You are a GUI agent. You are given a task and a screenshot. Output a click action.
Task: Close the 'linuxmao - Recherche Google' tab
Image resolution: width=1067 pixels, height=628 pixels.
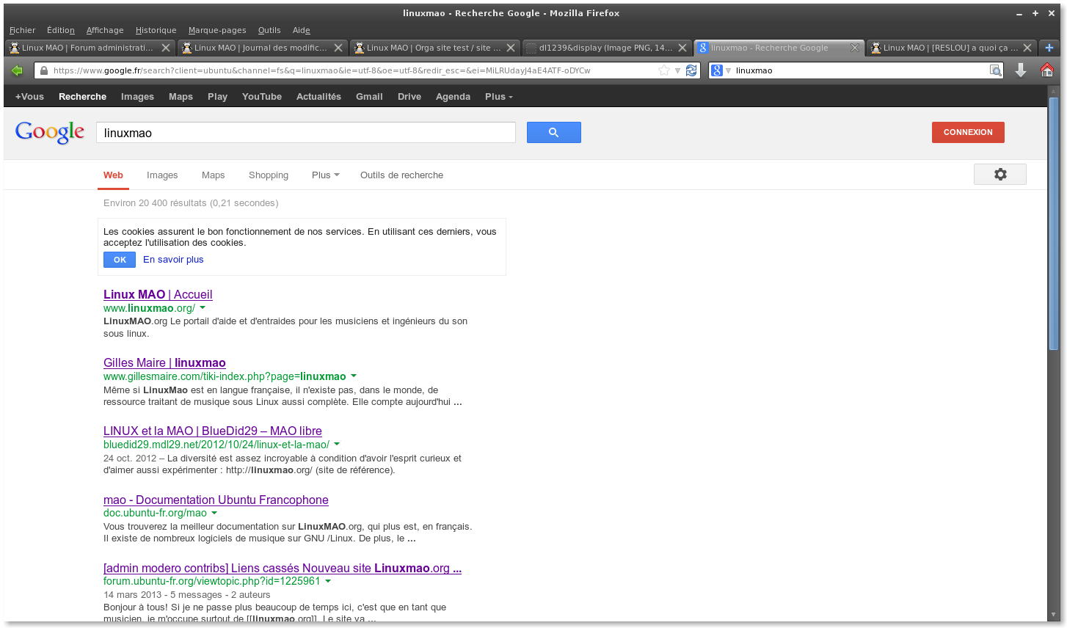(x=855, y=48)
